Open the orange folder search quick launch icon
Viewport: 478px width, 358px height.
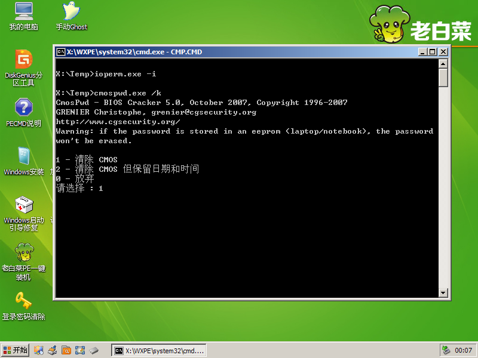click(x=66, y=350)
